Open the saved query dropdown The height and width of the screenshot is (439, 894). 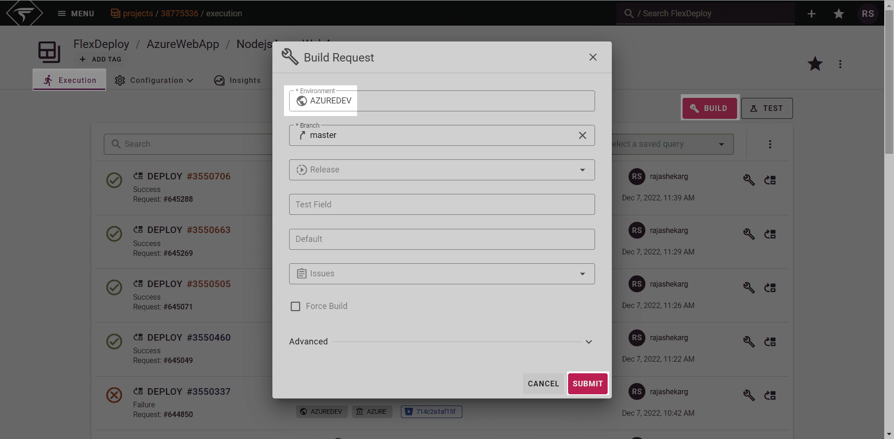tap(673, 144)
